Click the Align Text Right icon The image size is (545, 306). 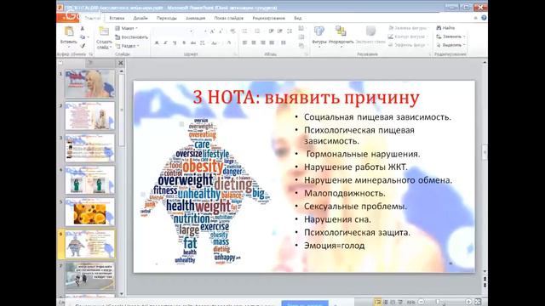[x=263, y=42]
